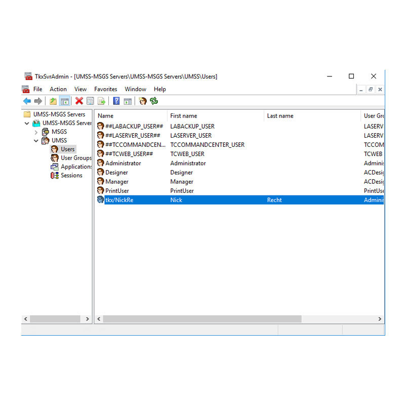Open the Action menu
Image resolution: width=405 pixels, height=405 pixels.
(58, 89)
